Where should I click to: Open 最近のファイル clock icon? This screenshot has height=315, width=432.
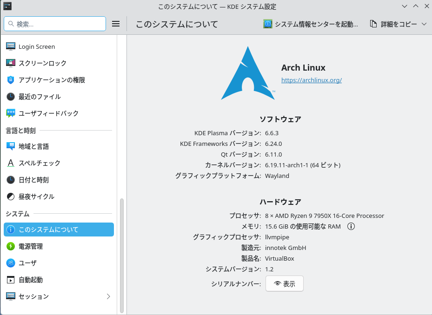point(10,97)
